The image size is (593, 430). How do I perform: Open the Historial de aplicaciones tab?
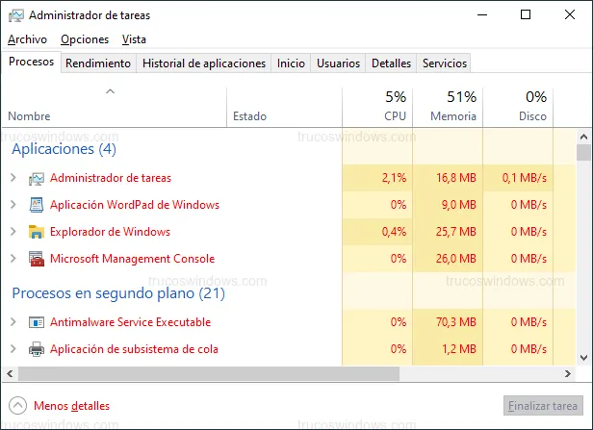pyautogui.click(x=204, y=63)
